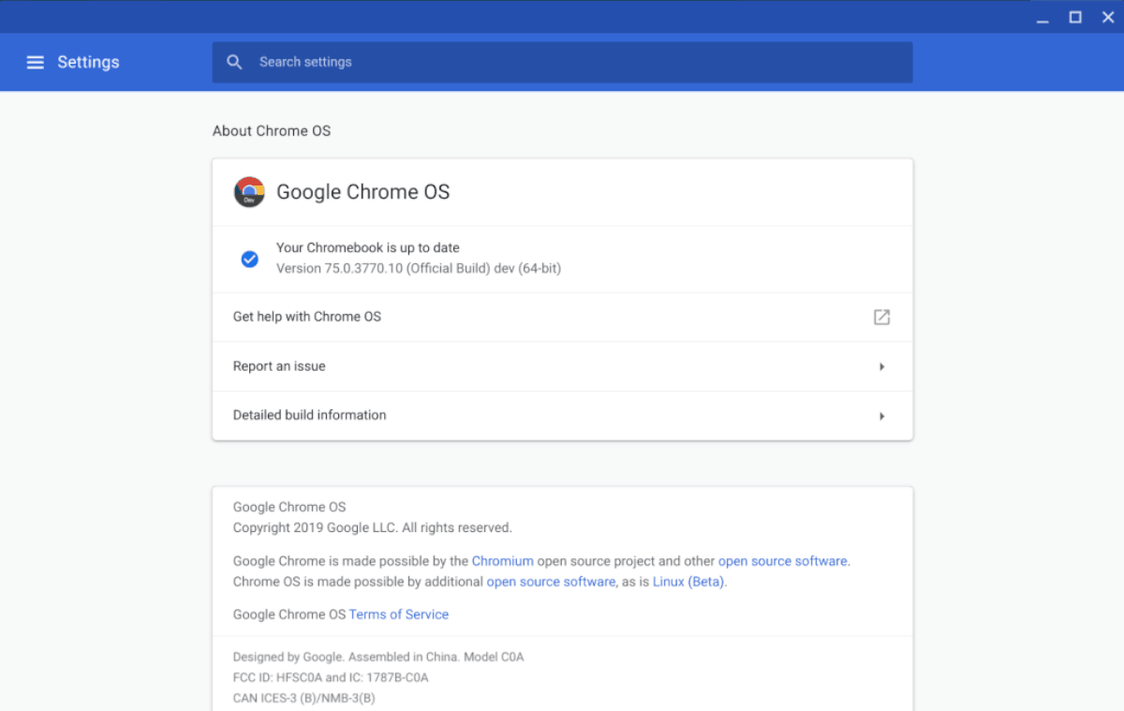Open the Chromium project link
The width and height of the screenshot is (1124, 711).
503,560
